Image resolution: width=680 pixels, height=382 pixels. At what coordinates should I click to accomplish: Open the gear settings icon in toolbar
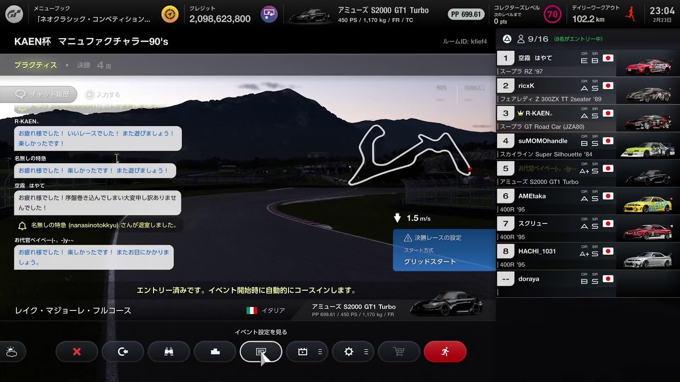[x=349, y=352]
